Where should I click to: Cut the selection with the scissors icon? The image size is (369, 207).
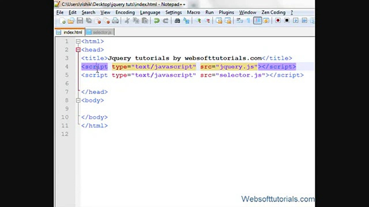point(127,21)
